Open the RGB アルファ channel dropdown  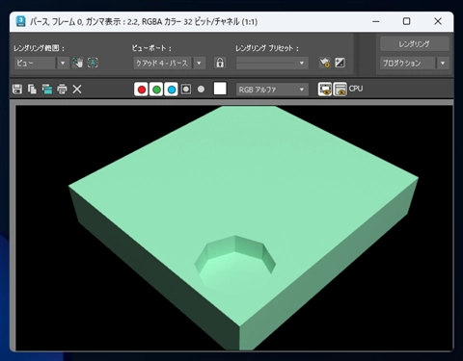click(x=272, y=90)
